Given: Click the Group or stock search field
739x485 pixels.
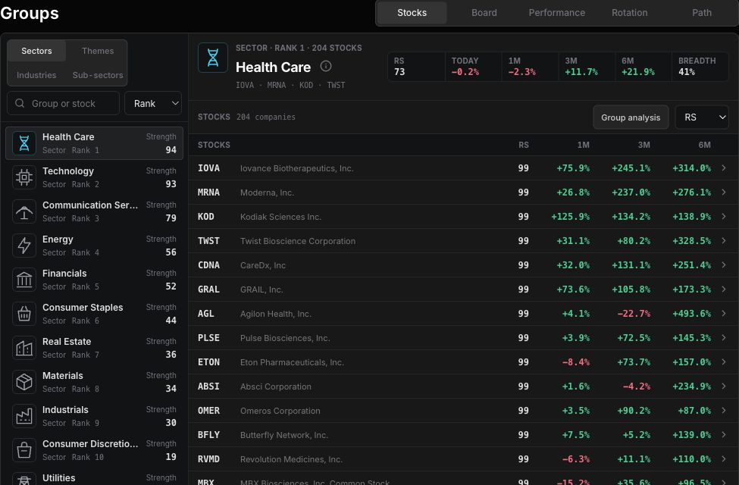Looking at the screenshot, I should tap(63, 103).
